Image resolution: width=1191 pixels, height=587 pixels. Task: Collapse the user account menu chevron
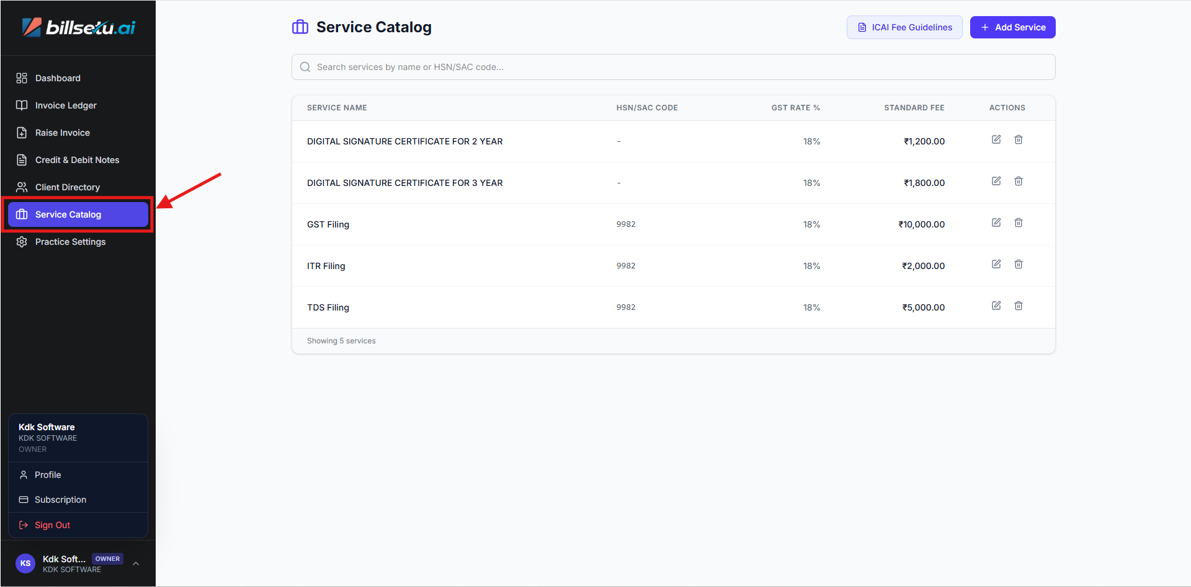coord(136,563)
